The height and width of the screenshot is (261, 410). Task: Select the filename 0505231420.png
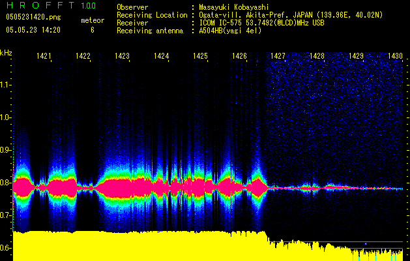[x=33, y=17]
